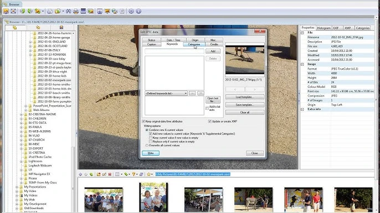Click the Favorites star icon near path
The width and height of the screenshot is (380, 213).
148,174
